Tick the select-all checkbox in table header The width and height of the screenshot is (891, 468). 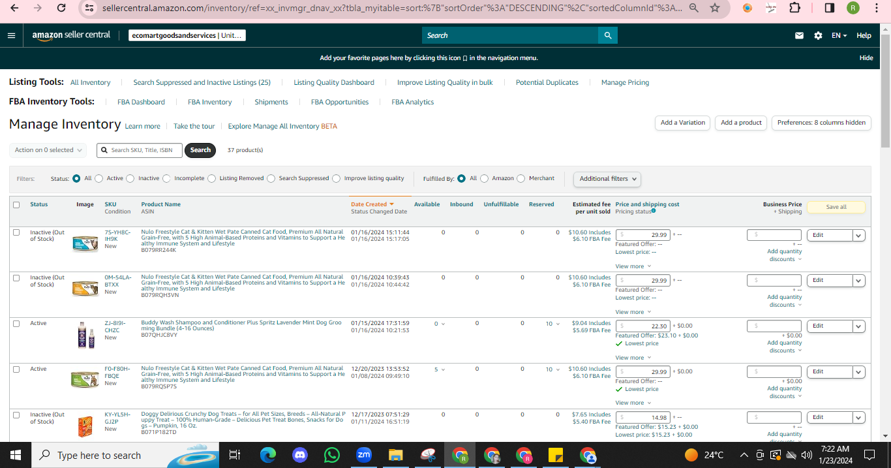[x=16, y=204]
